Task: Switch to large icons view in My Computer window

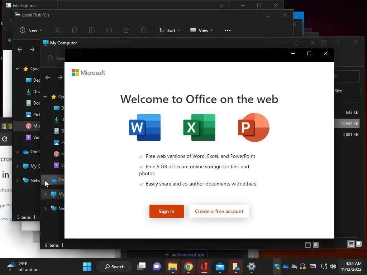Action: click(316, 245)
